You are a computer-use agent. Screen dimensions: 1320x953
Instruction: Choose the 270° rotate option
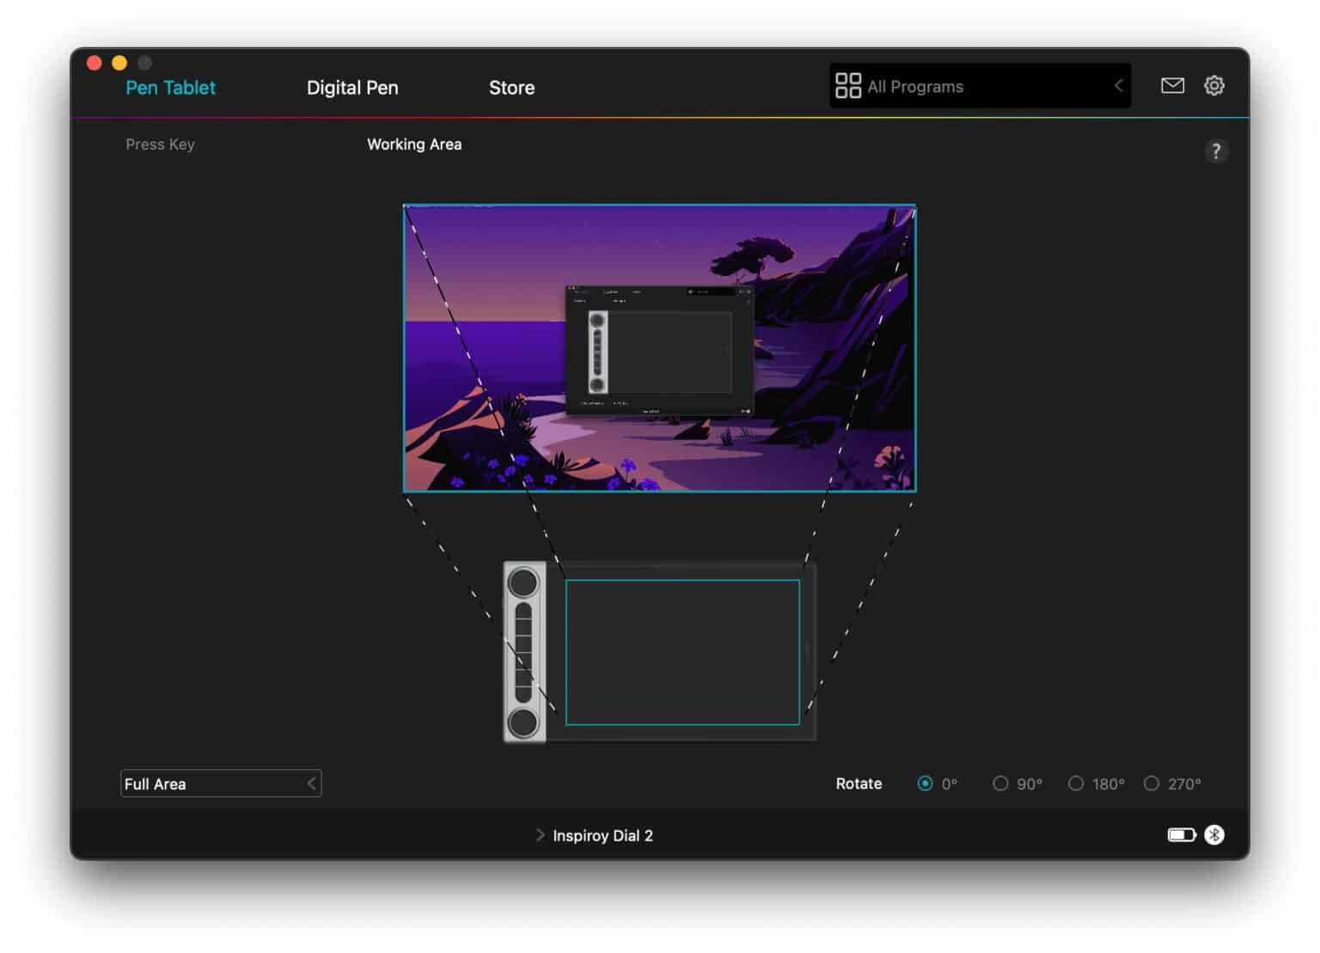[1152, 783]
